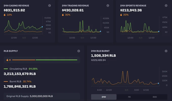This screenshot has height=101, width=172.
Task: Select the 24H time range tab
Action: click(x=104, y=97)
